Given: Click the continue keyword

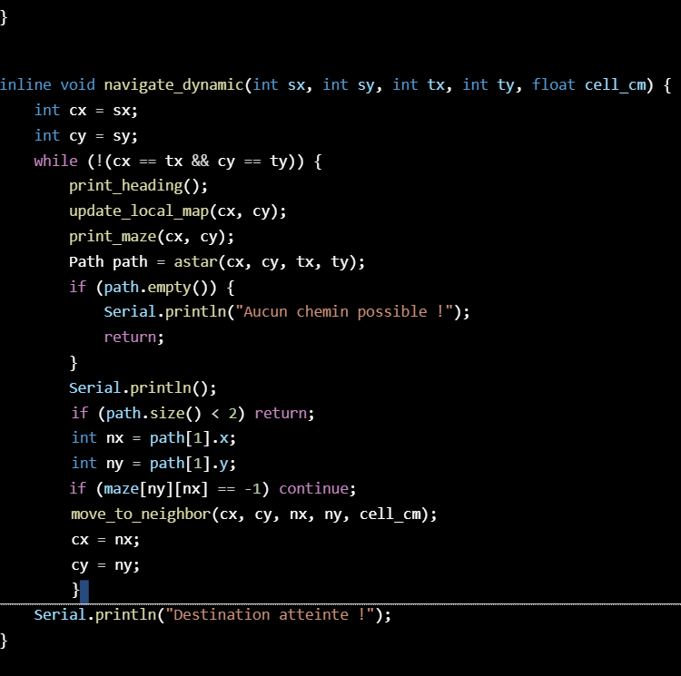Looking at the screenshot, I should tap(317, 488).
